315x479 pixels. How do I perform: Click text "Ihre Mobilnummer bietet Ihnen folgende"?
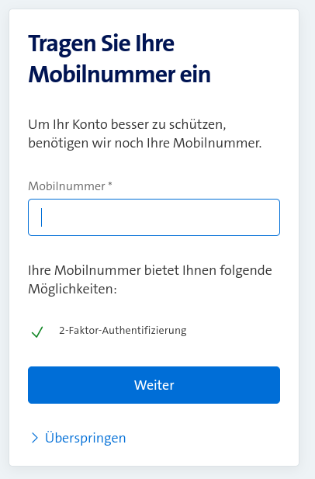(150, 270)
